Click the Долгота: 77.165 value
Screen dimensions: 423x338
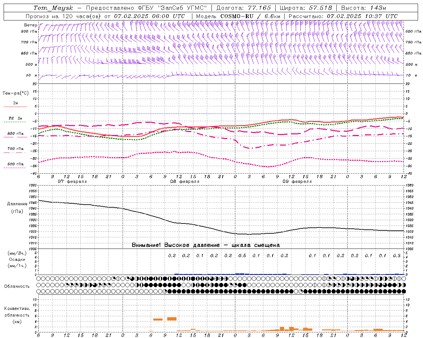[x=244, y=8]
